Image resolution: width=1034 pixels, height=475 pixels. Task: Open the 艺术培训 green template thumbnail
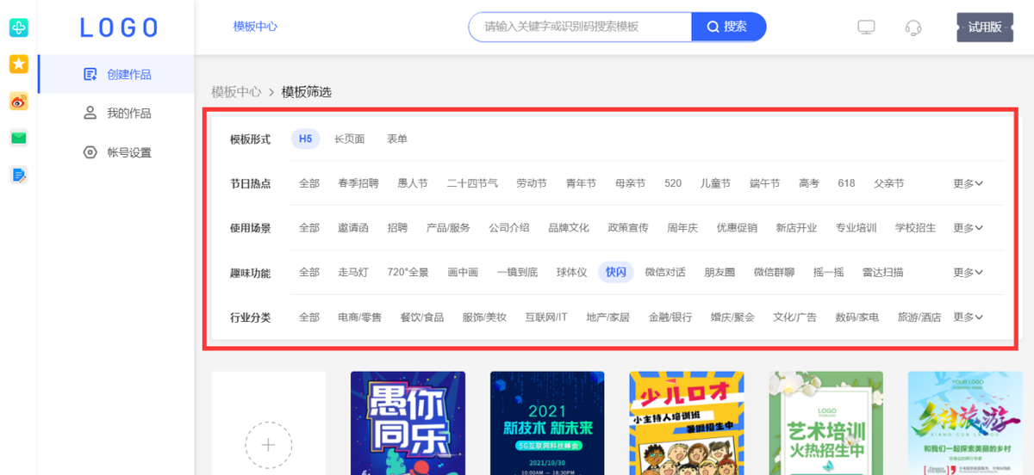[825, 423]
